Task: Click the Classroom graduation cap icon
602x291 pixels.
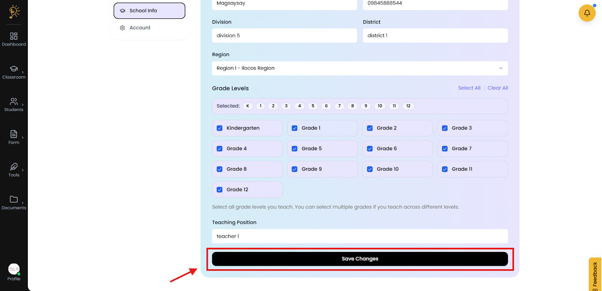Action: coord(14,69)
